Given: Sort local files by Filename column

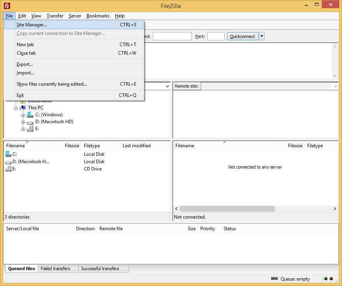Looking at the screenshot, I should tap(27, 146).
